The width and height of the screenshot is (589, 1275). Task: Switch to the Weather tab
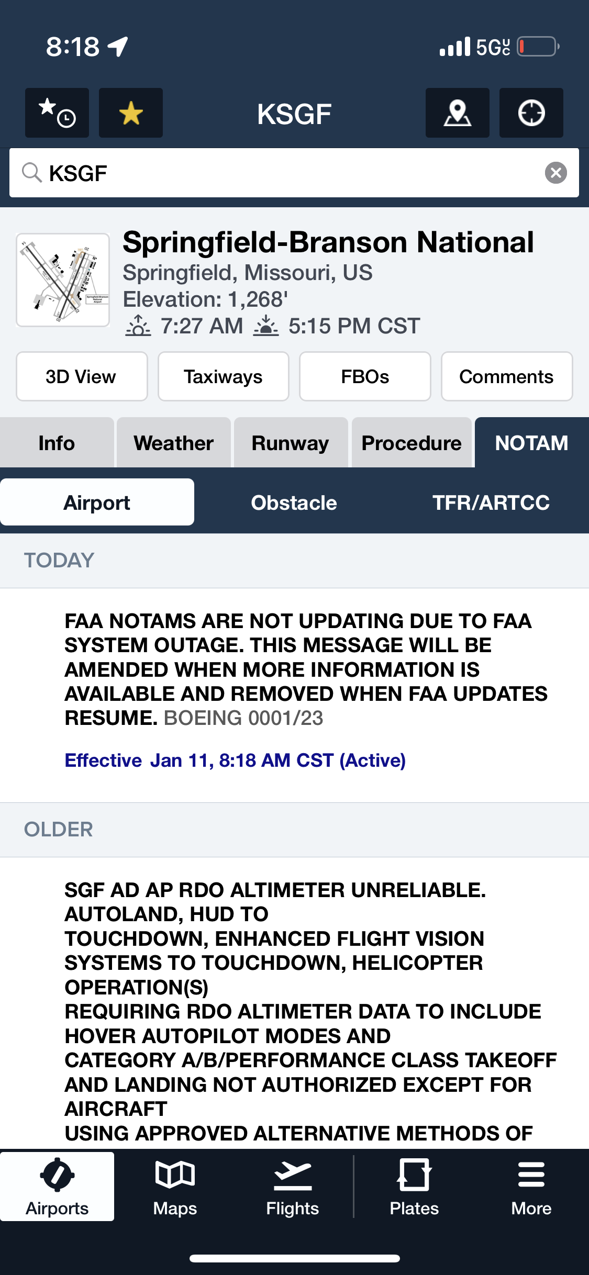pos(173,443)
